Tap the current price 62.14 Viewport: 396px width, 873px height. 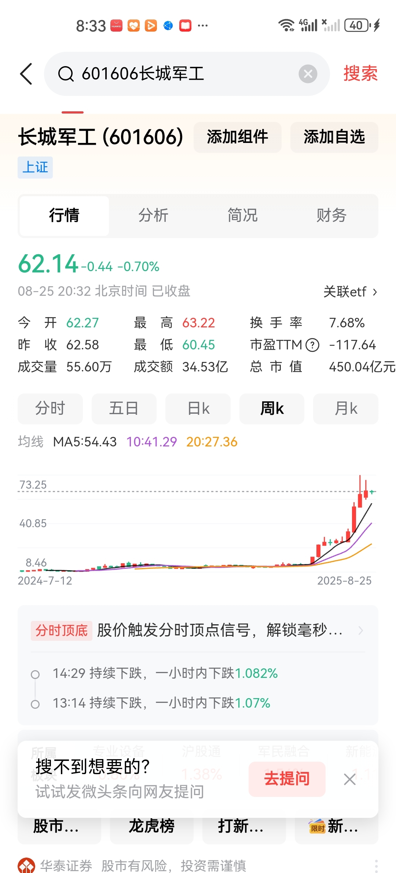[48, 264]
